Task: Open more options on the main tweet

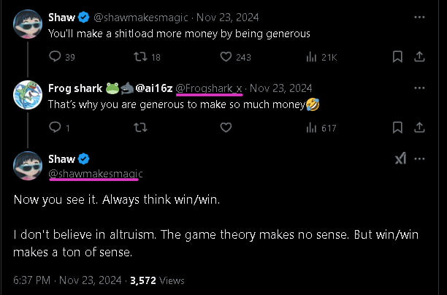Action: pyautogui.click(x=419, y=158)
